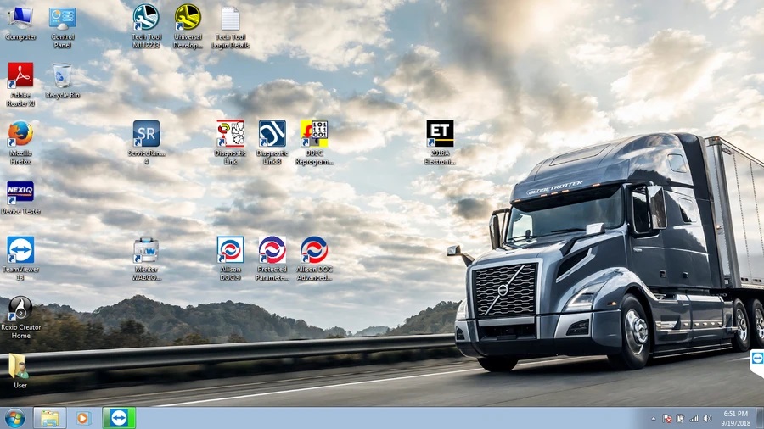Screen dimensions: 764x429
Task: Select the Tech Tool Login Details file
Action: tap(230, 18)
